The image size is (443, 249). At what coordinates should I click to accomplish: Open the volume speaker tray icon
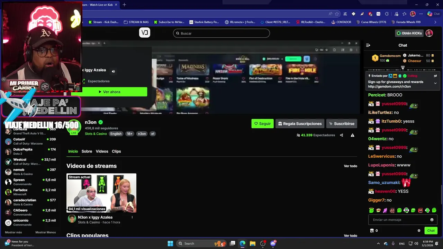(416, 243)
